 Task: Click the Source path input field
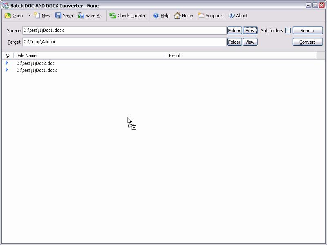coord(125,30)
